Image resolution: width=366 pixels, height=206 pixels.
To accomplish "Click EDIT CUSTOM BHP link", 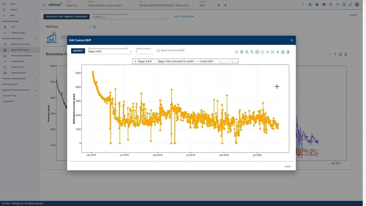I will click(x=184, y=17).
